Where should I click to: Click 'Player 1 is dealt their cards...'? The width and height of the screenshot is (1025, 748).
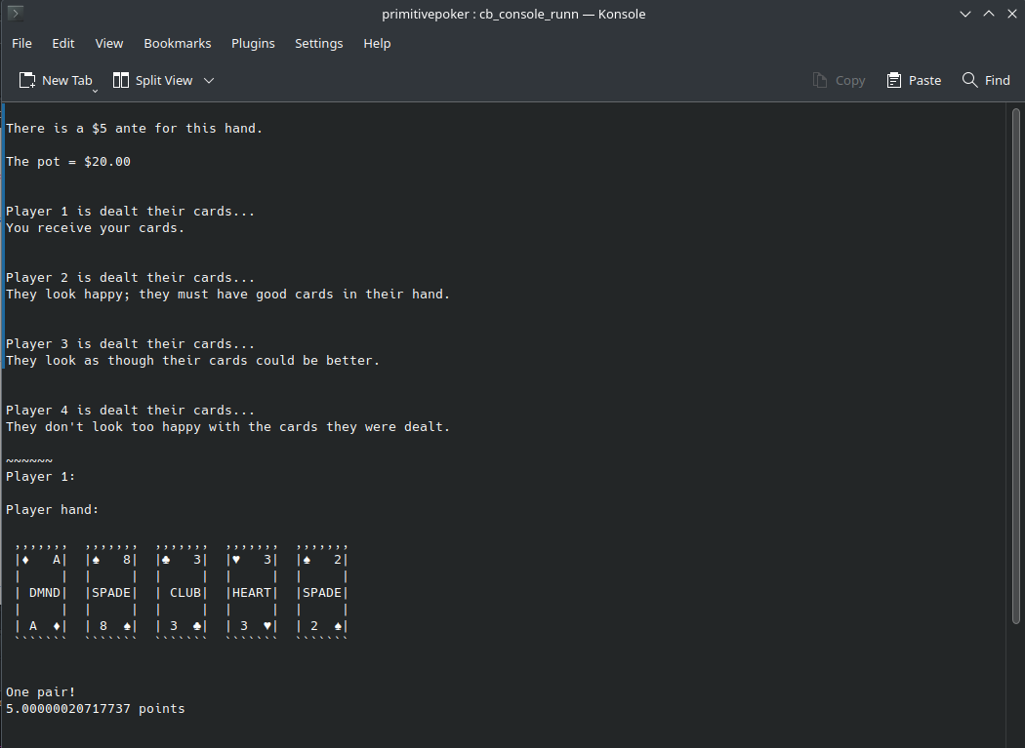coord(130,211)
